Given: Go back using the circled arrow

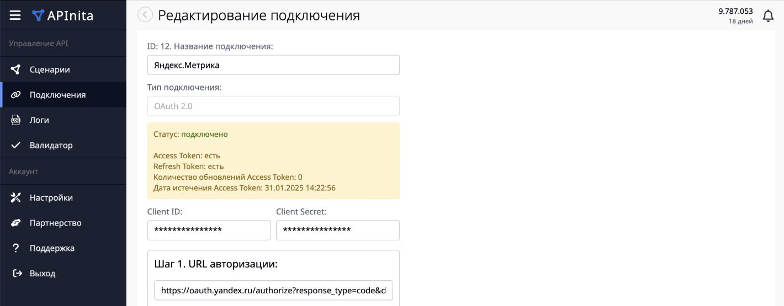Looking at the screenshot, I should (145, 15).
